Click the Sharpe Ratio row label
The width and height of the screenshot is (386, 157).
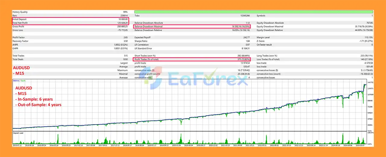pyautogui.click(x=142, y=41)
